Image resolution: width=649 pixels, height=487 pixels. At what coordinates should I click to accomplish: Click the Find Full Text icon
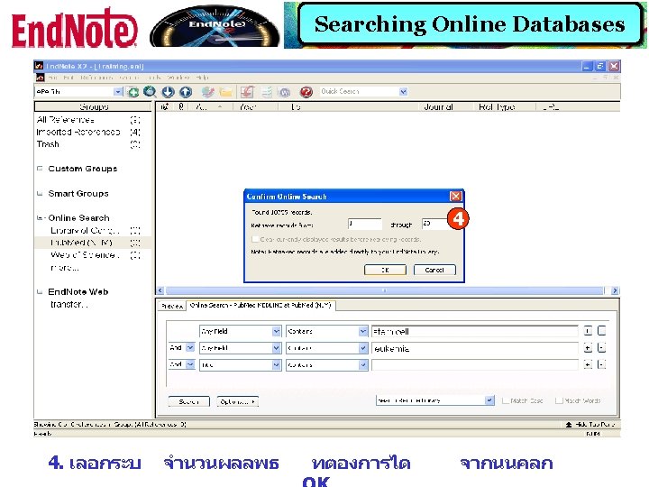point(207,91)
